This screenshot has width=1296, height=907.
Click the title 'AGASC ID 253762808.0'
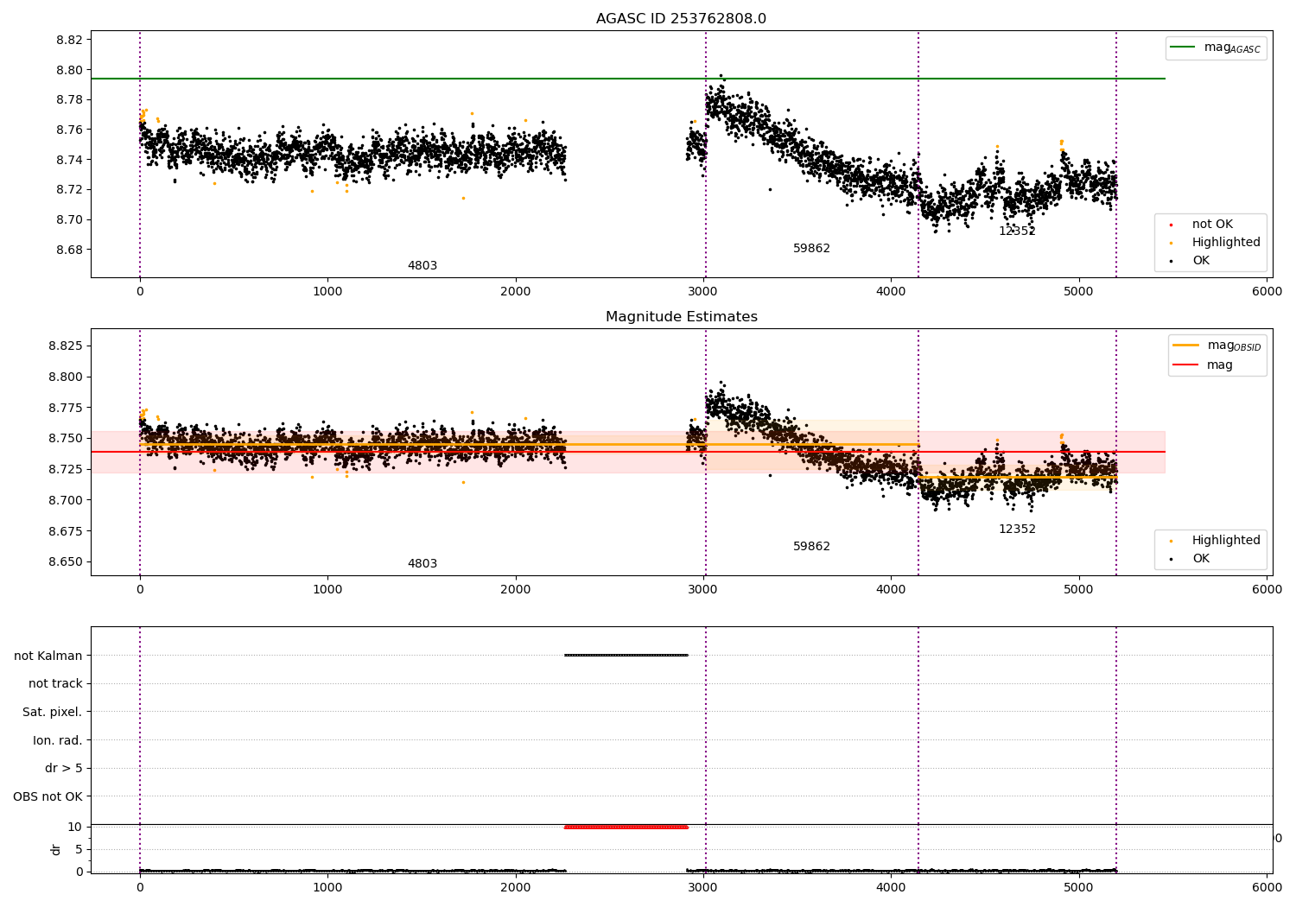click(x=681, y=19)
